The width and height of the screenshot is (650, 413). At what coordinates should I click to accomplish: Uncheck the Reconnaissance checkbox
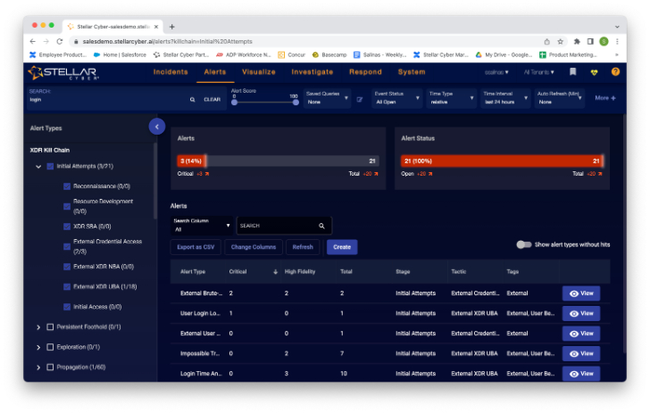[67, 186]
